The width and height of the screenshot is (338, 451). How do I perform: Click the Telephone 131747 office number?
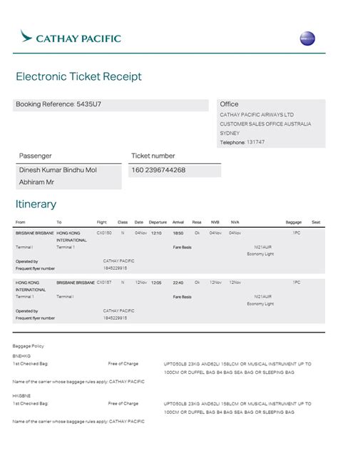(242, 142)
